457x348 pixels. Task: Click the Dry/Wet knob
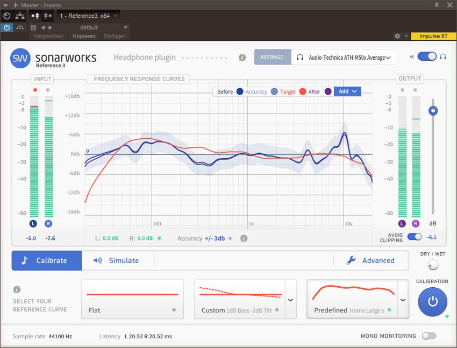[433, 265]
